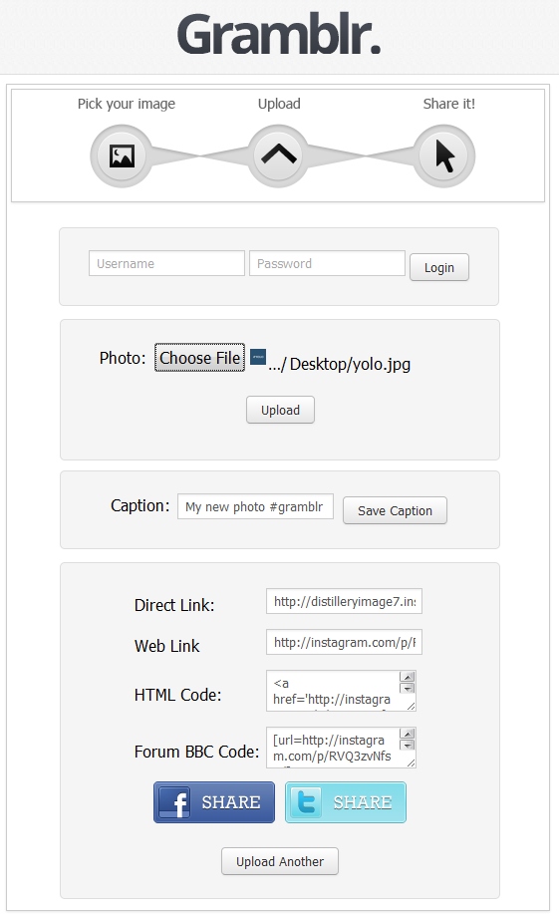Screen dimensions: 559x914
Task: Select the Direct Link URL field
Action: point(344,601)
